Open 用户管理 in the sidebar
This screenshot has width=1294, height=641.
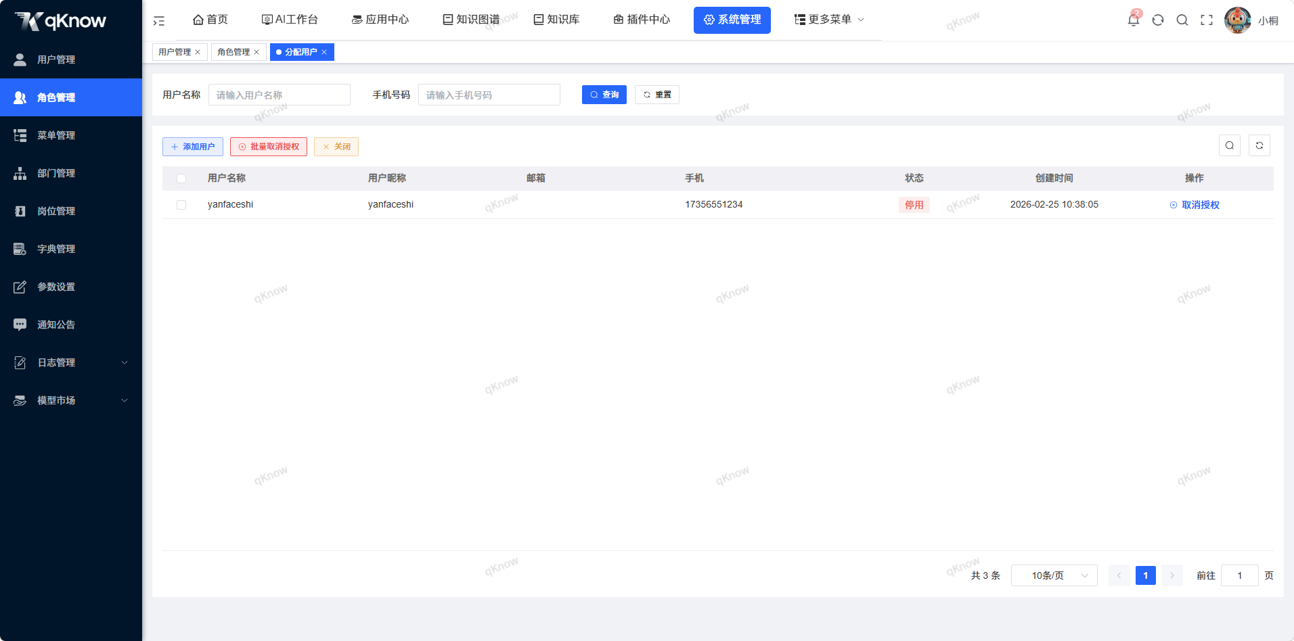[71, 60]
